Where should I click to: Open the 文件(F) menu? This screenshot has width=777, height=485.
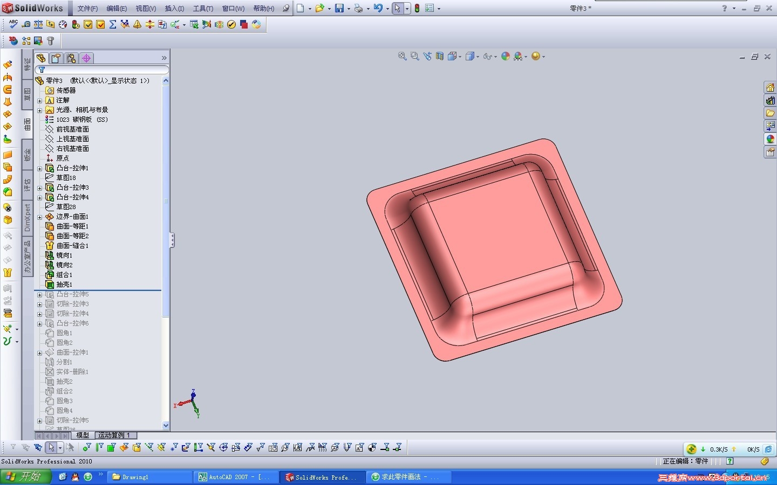pyautogui.click(x=87, y=8)
